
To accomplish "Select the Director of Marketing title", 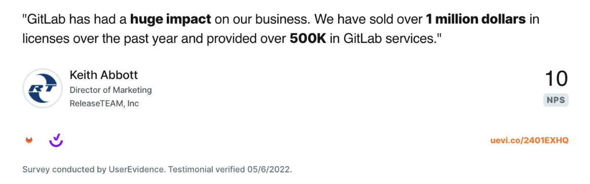I will point(110,90).
